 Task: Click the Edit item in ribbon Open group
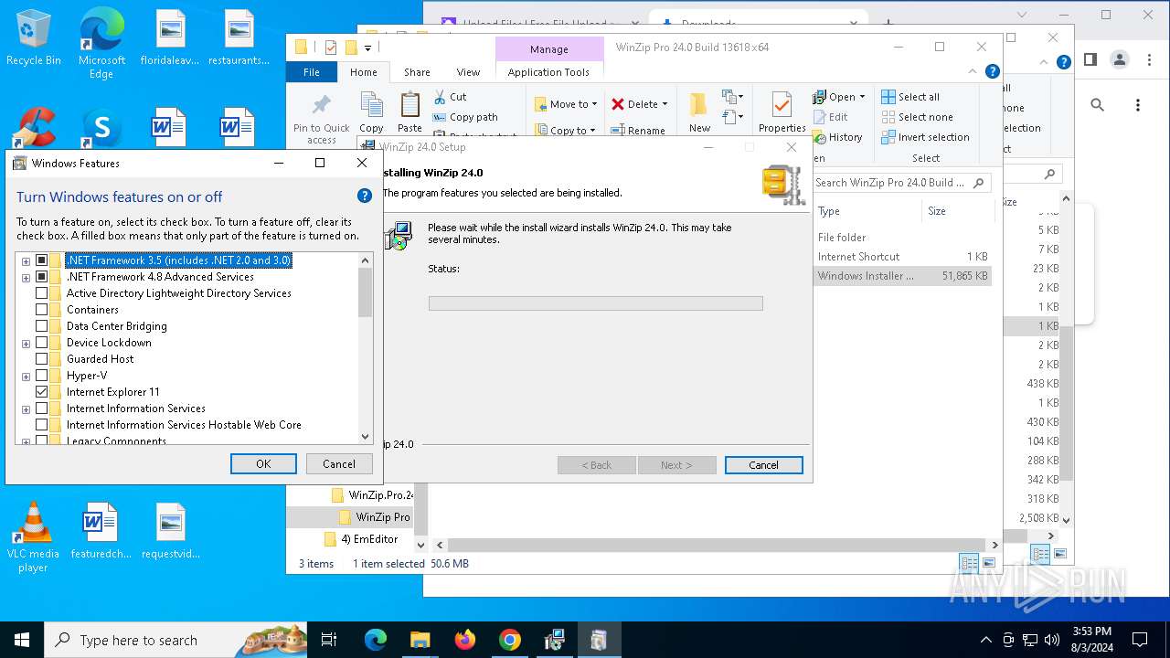(x=830, y=117)
